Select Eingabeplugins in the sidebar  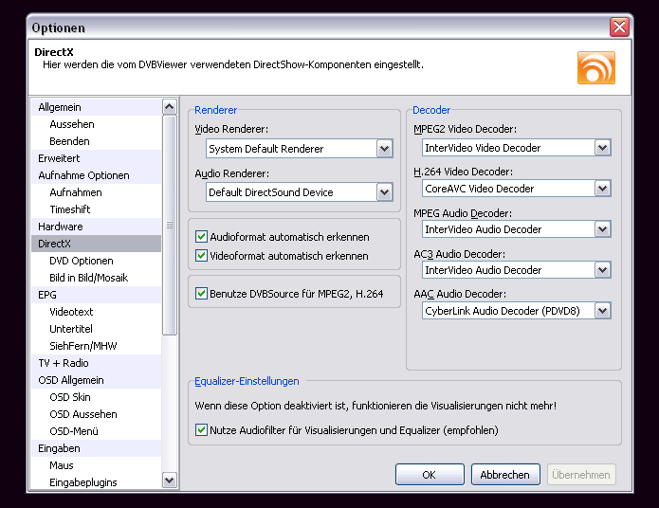pos(97,482)
